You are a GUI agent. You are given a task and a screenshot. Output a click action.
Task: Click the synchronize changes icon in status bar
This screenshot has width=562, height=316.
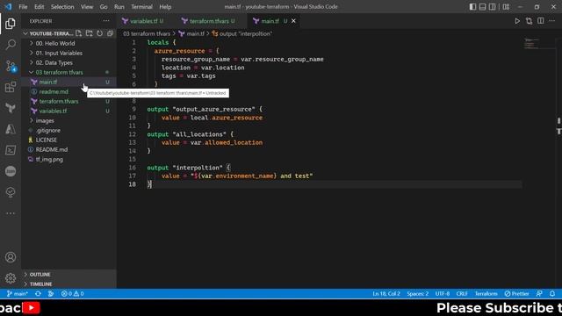(x=38, y=293)
